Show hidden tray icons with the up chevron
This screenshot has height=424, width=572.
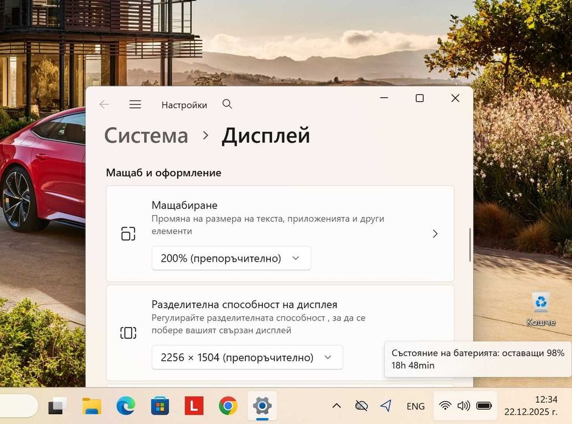click(x=336, y=406)
